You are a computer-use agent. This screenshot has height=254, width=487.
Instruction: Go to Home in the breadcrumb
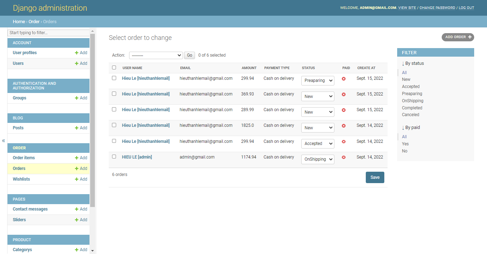pos(19,22)
